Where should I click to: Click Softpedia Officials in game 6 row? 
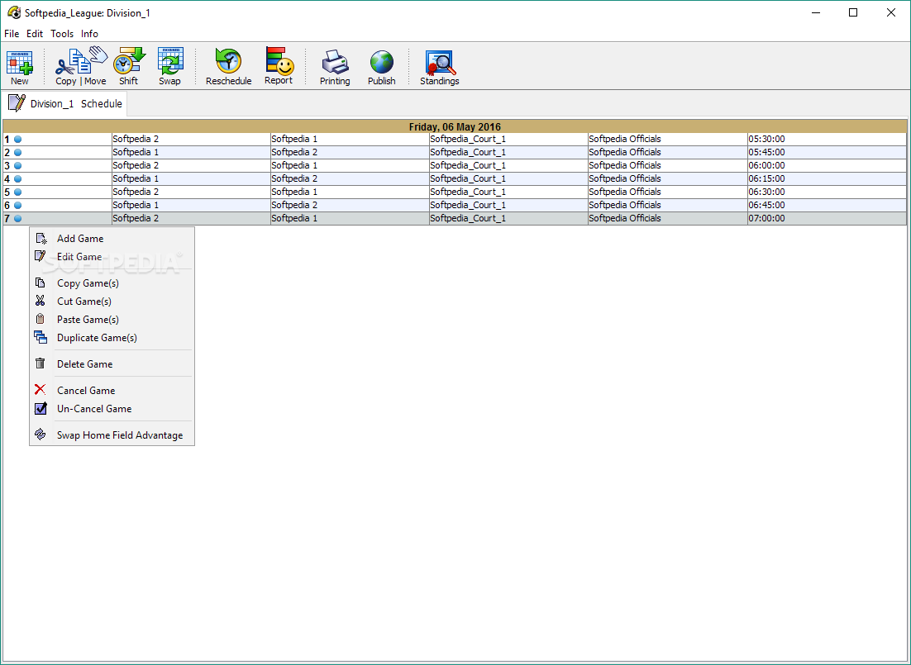668,205
